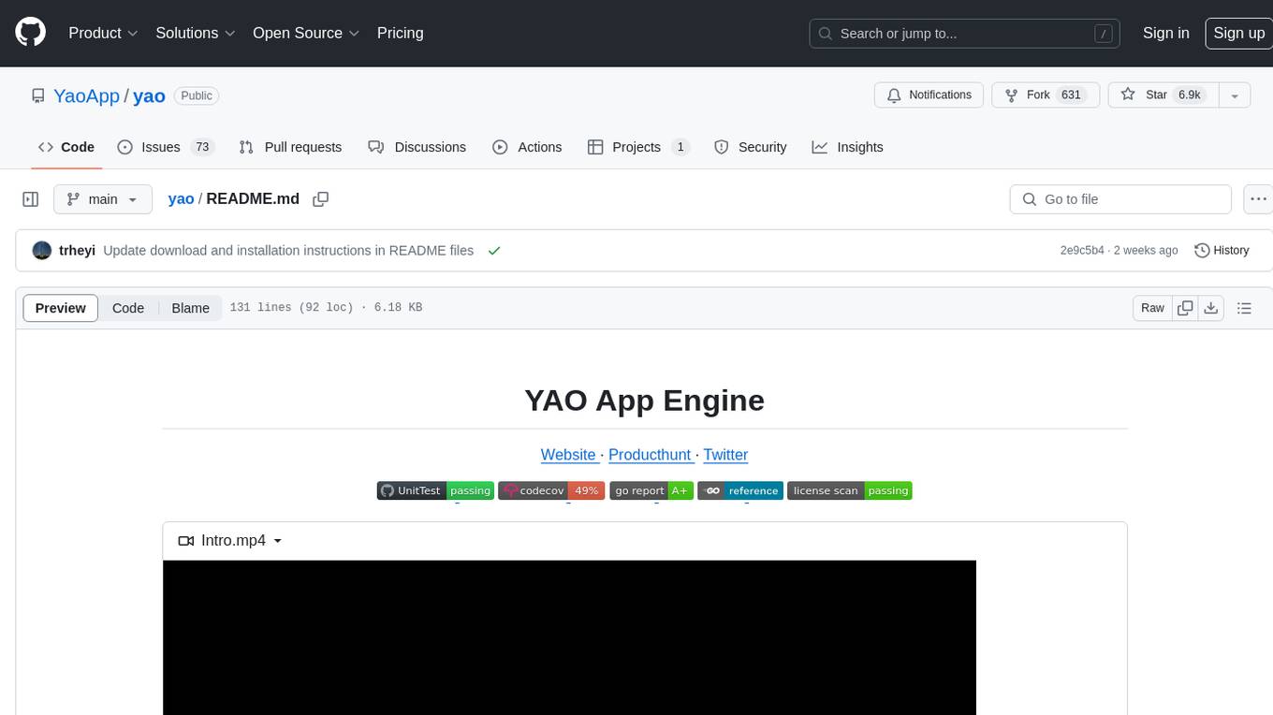
Task: Click the Sign up button
Action: (x=1238, y=33)
